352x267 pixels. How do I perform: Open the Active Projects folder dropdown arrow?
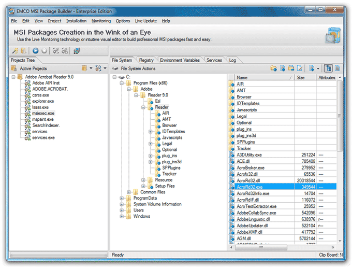91,68
